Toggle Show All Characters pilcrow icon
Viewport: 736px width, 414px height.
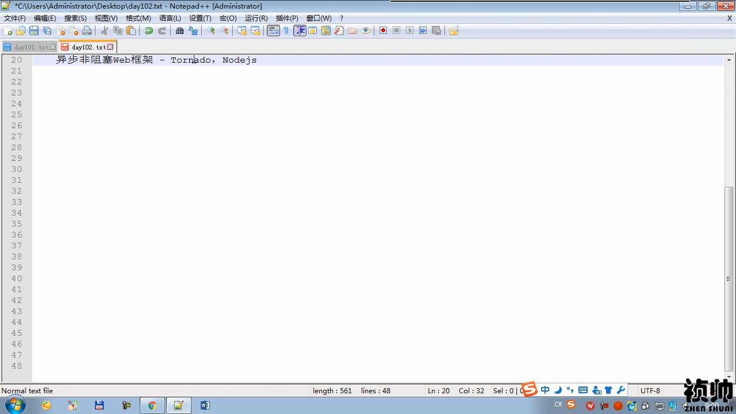coord(286,30)
